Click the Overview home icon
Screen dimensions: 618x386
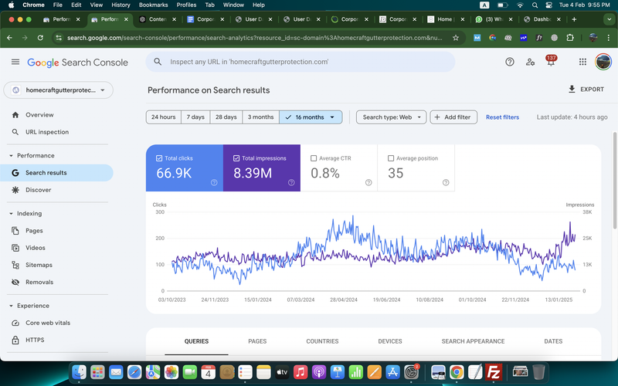pyautogui.click(x=15, y=115)
